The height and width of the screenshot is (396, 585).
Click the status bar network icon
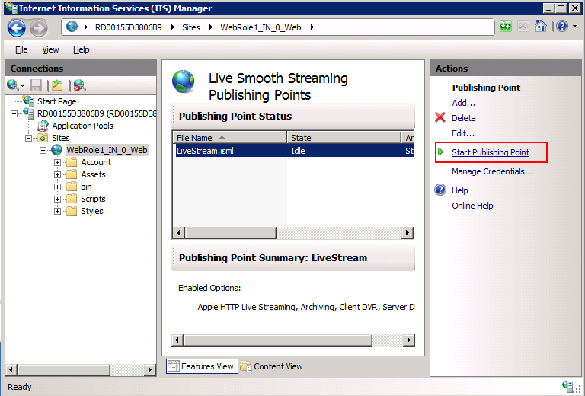(x=567, y=386)
